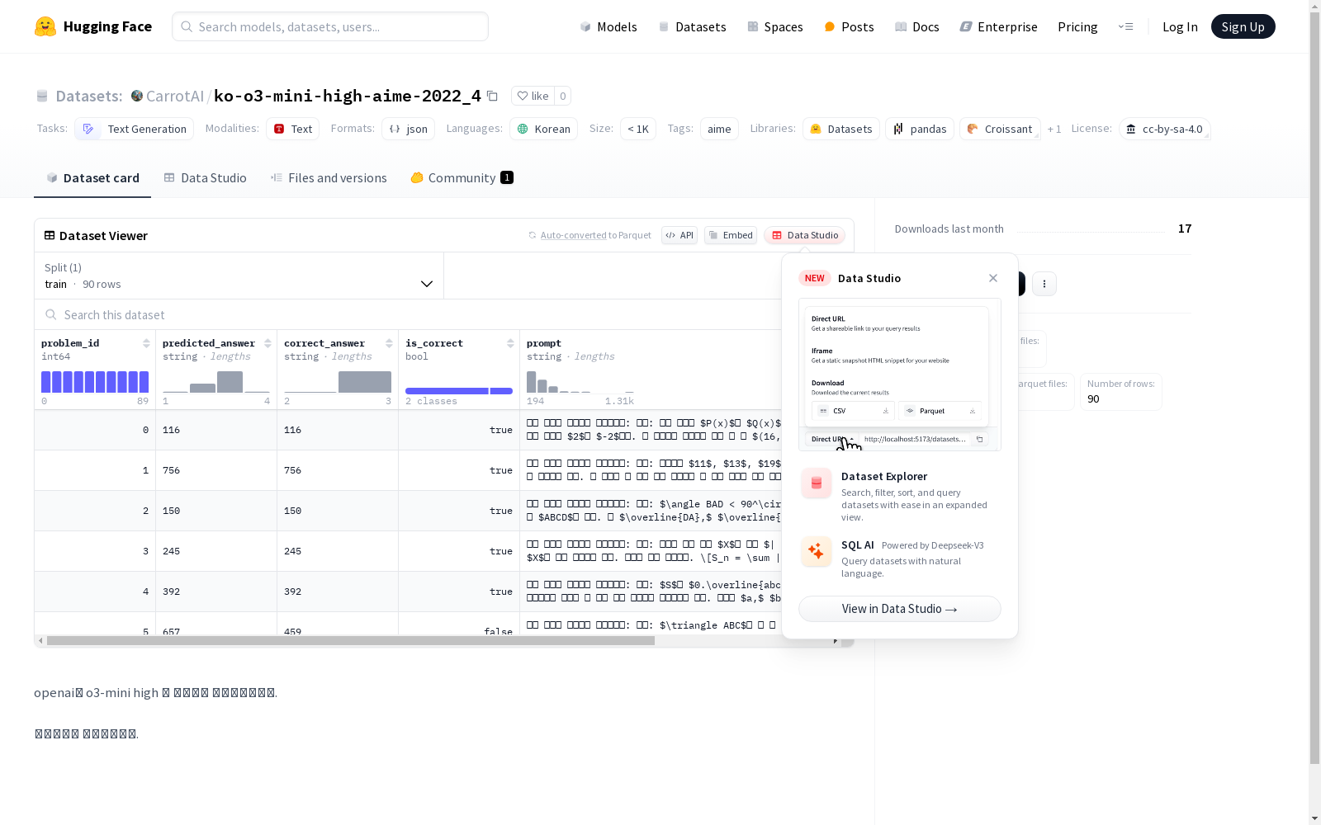This screenshot has width=1321, height=825.
Task: Copy dataset name with the copy icon
Action: pyautogui.click(x=492, y=96)
